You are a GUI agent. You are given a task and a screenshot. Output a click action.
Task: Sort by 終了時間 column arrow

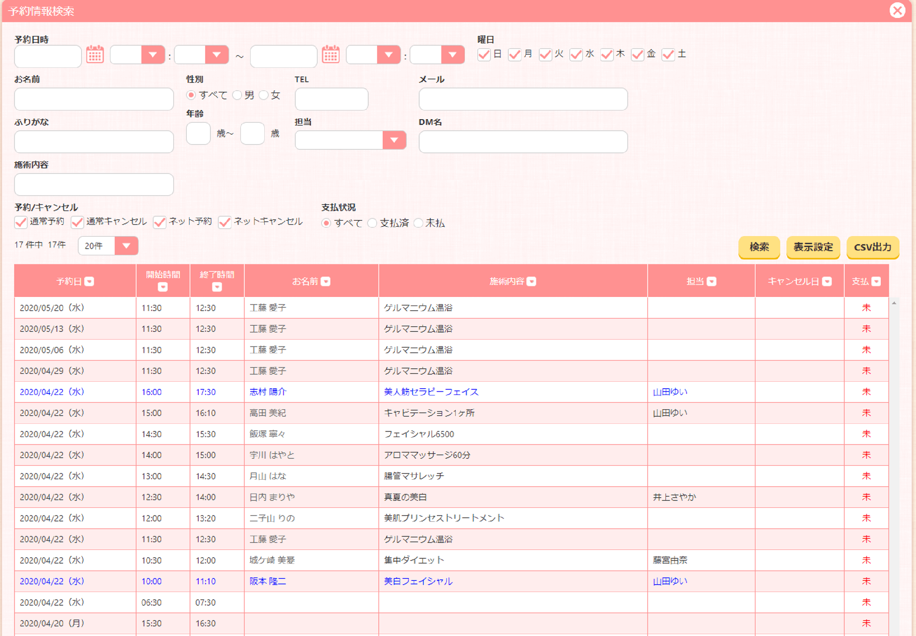click(x=217, y=287)
